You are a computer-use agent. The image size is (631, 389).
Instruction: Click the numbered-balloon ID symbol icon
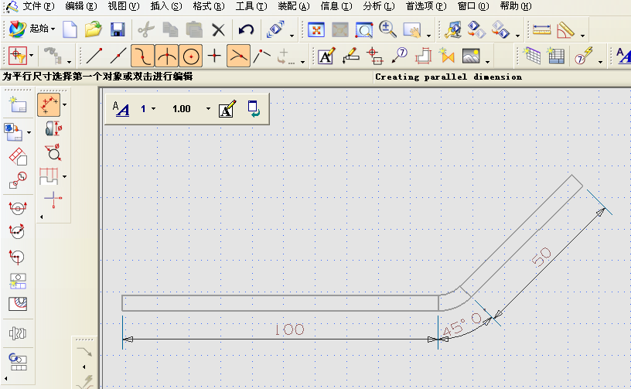coord(399,56)
